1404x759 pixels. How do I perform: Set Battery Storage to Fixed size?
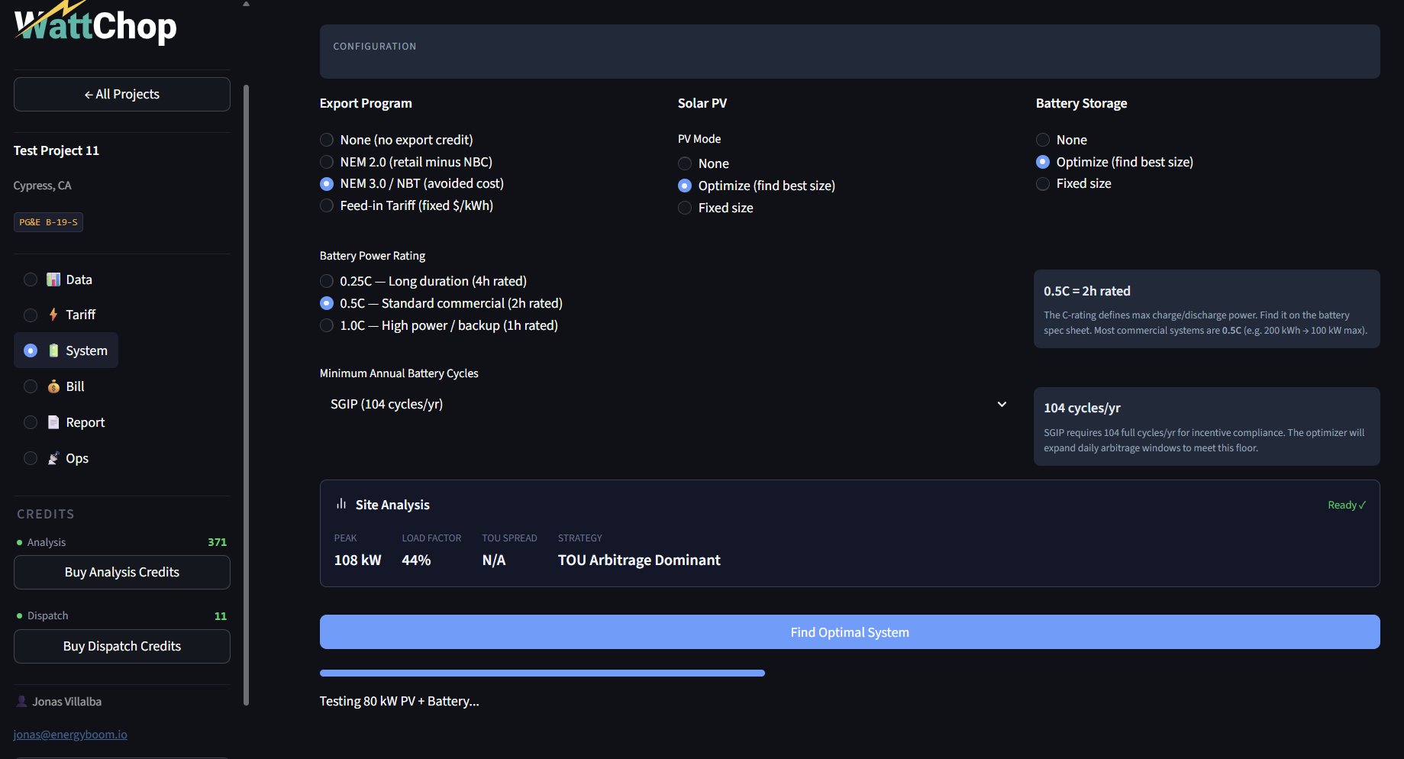(x=1042, y=183)
